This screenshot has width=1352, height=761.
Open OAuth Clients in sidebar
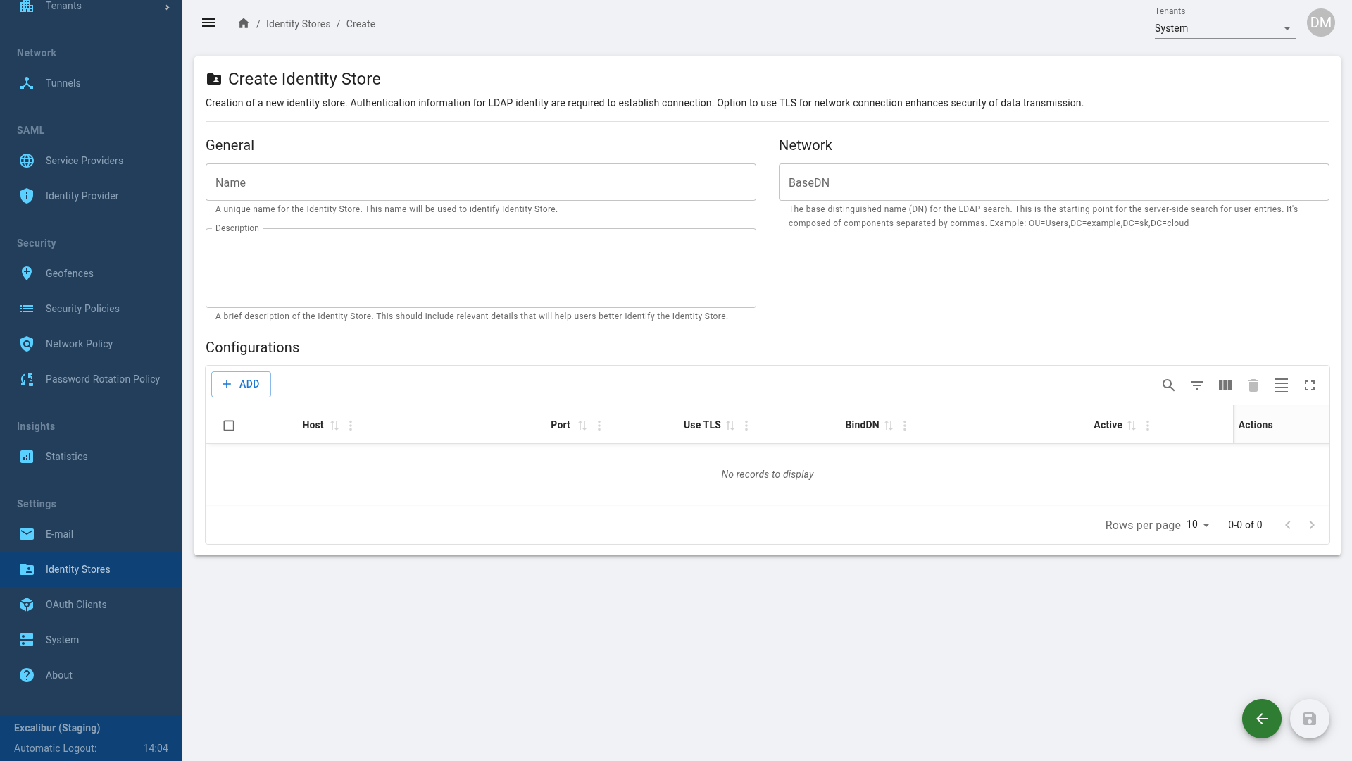click(x=76, y=605)
